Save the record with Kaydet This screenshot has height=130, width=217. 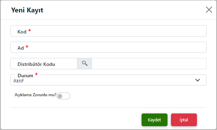[154, 120]
